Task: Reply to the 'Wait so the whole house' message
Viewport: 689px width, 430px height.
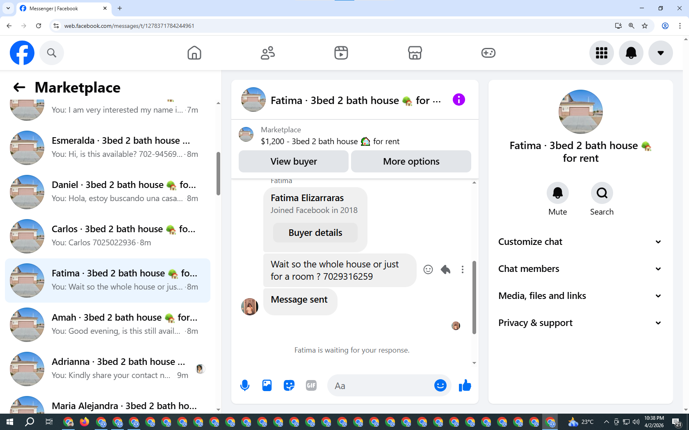Action: (445, 269)
